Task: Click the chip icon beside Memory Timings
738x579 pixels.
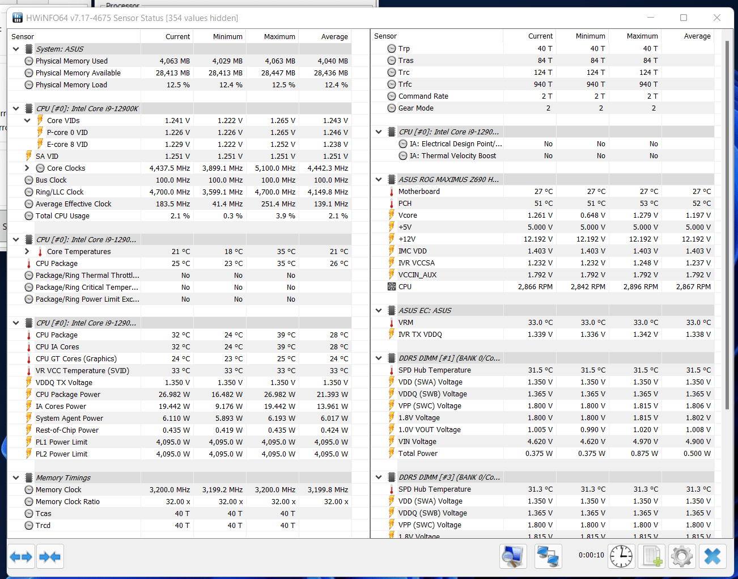Action: (29, 477)
